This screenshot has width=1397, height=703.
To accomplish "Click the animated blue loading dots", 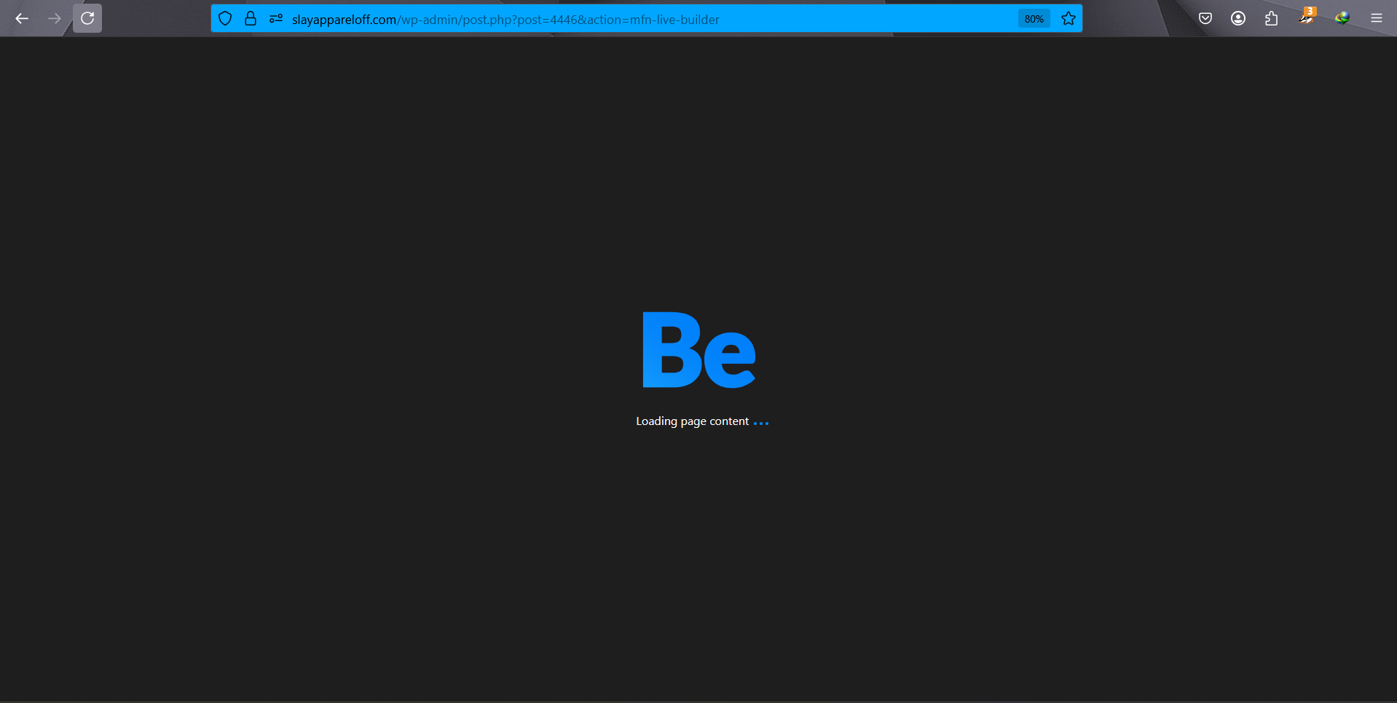I will pos(761,423).
